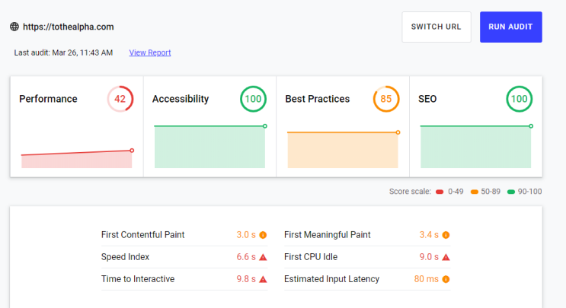Click the 80 ms input latency value
The width and height of the screenshot is (566, 308).
coord(427,279)
